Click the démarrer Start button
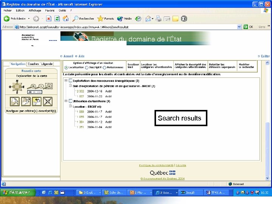 tap(18, 192)
